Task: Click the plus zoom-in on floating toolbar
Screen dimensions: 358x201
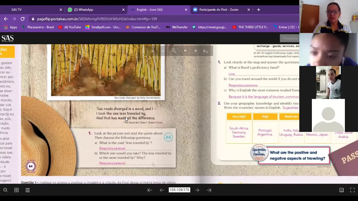Action: 153,51
